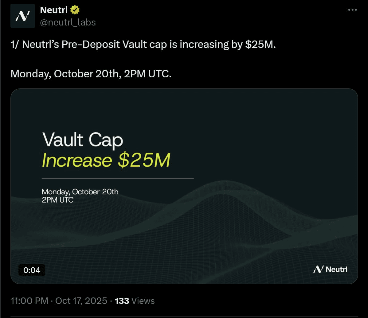The image size is (368, 318).
Task: Click the Neutrl display name
Action: (x=54, y=10)
